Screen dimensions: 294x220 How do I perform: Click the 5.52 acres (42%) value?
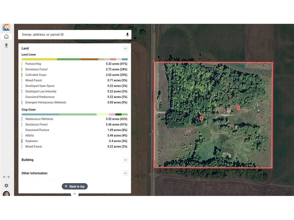(117, 119)
